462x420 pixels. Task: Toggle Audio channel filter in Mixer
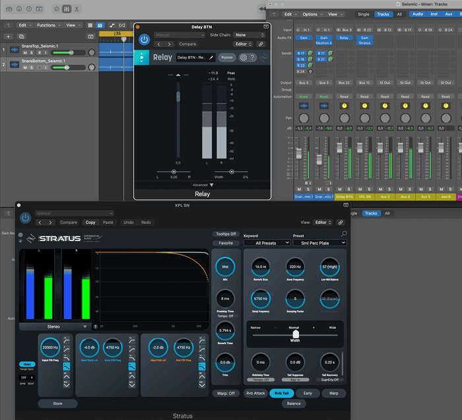(x=418, y=14)
